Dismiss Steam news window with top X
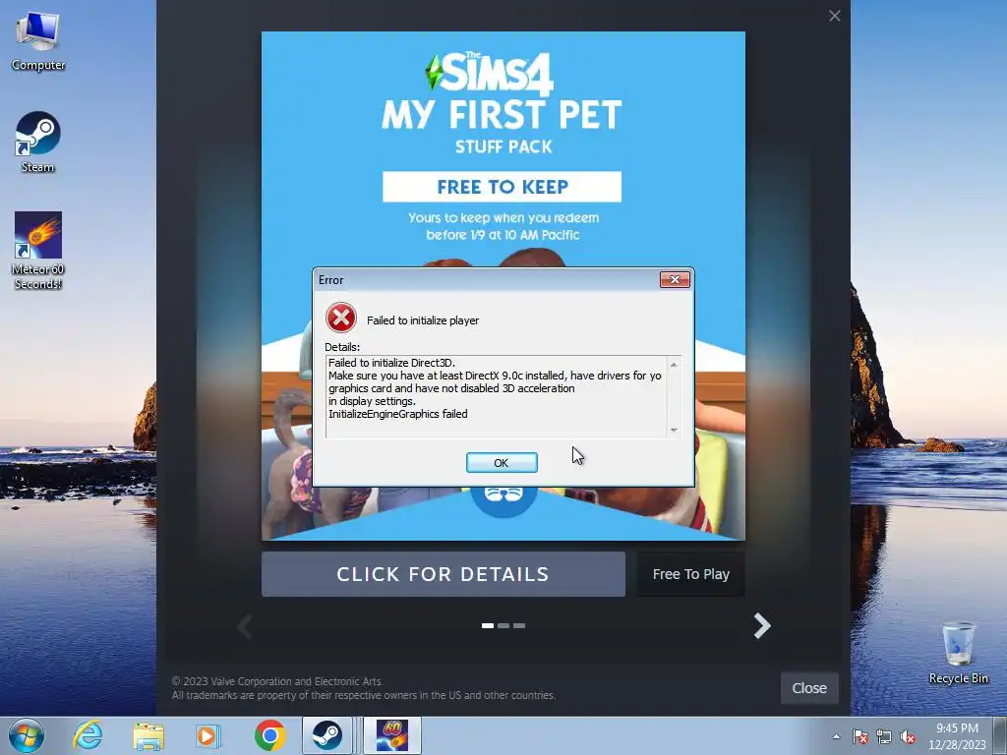1007x755 pixels. click(834, 16)
